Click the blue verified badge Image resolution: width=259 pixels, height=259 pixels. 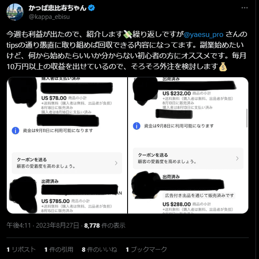point(91,8)
